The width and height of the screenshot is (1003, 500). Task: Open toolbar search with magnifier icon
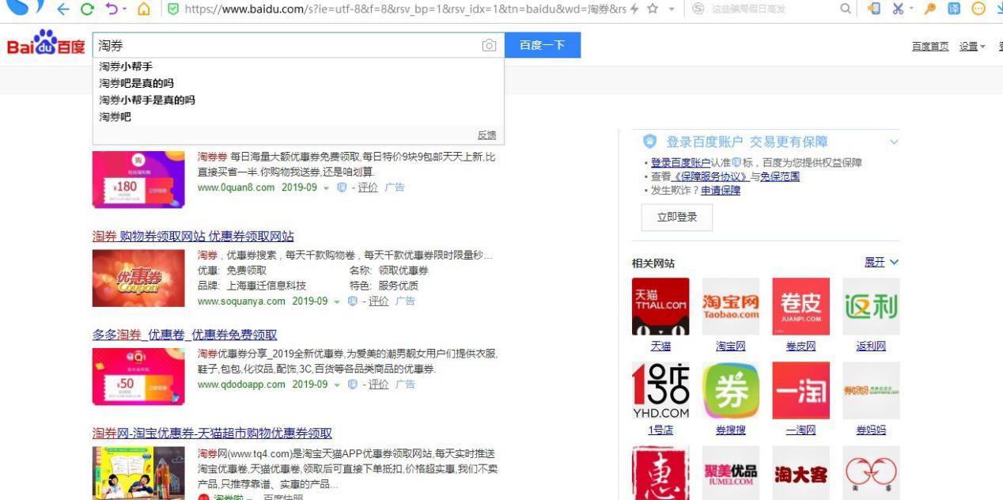pos(845,9)
